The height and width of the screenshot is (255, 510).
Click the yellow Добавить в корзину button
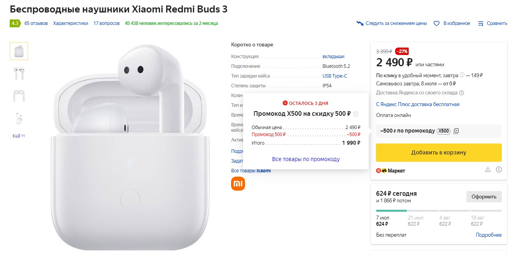(439, 152)
